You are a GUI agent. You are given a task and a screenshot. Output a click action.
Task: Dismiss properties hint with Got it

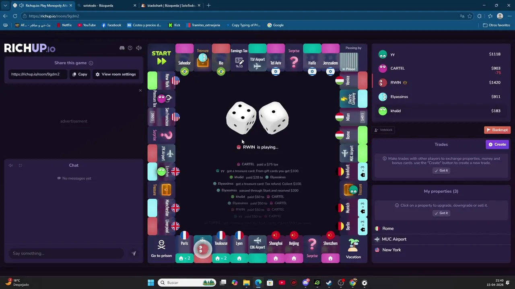(x=441, y=213)
